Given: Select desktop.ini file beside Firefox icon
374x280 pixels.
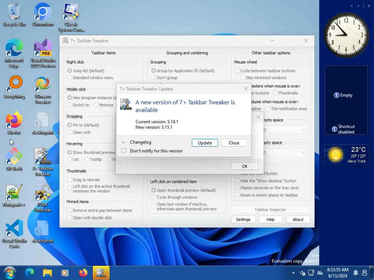Looking at the screenshot, I should coord(43,123).
